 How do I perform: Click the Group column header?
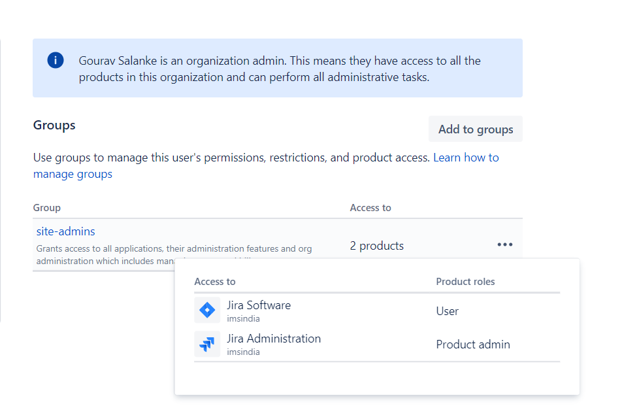pyautogui.click(x=47, y=208)
